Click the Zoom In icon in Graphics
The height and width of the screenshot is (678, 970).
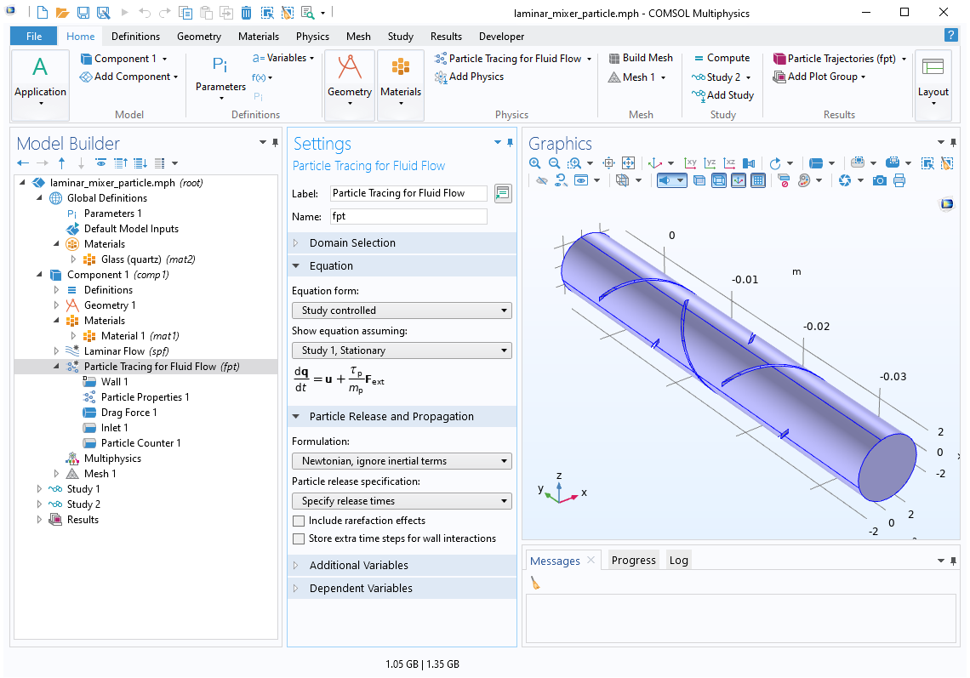534,162
